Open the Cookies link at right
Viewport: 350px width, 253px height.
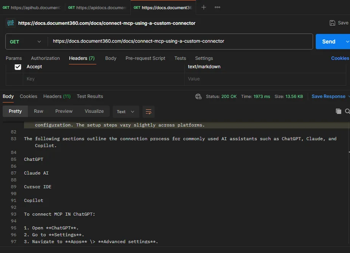[x=340, y=58]
